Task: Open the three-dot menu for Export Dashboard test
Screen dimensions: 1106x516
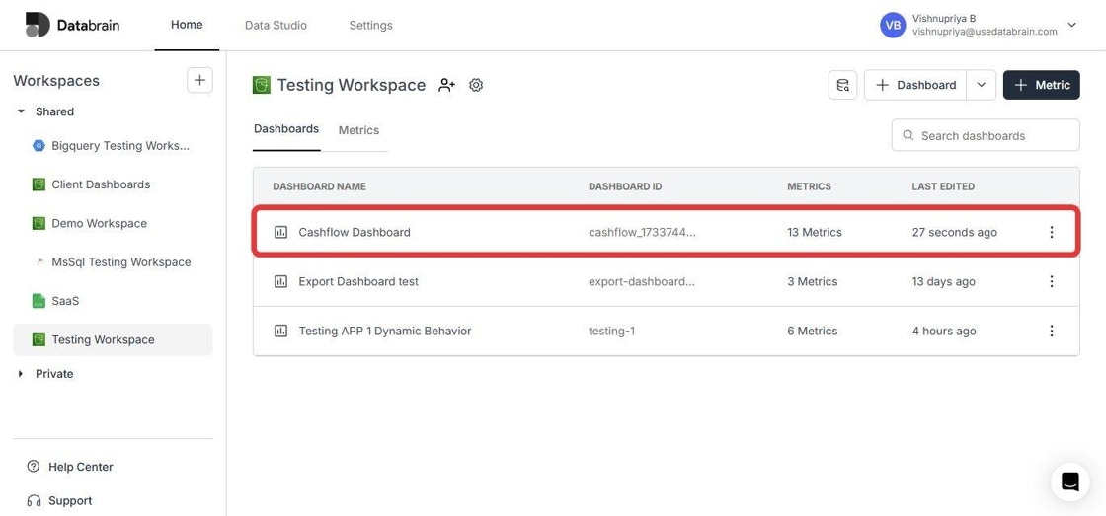Action: click(x=1051, y=281)
